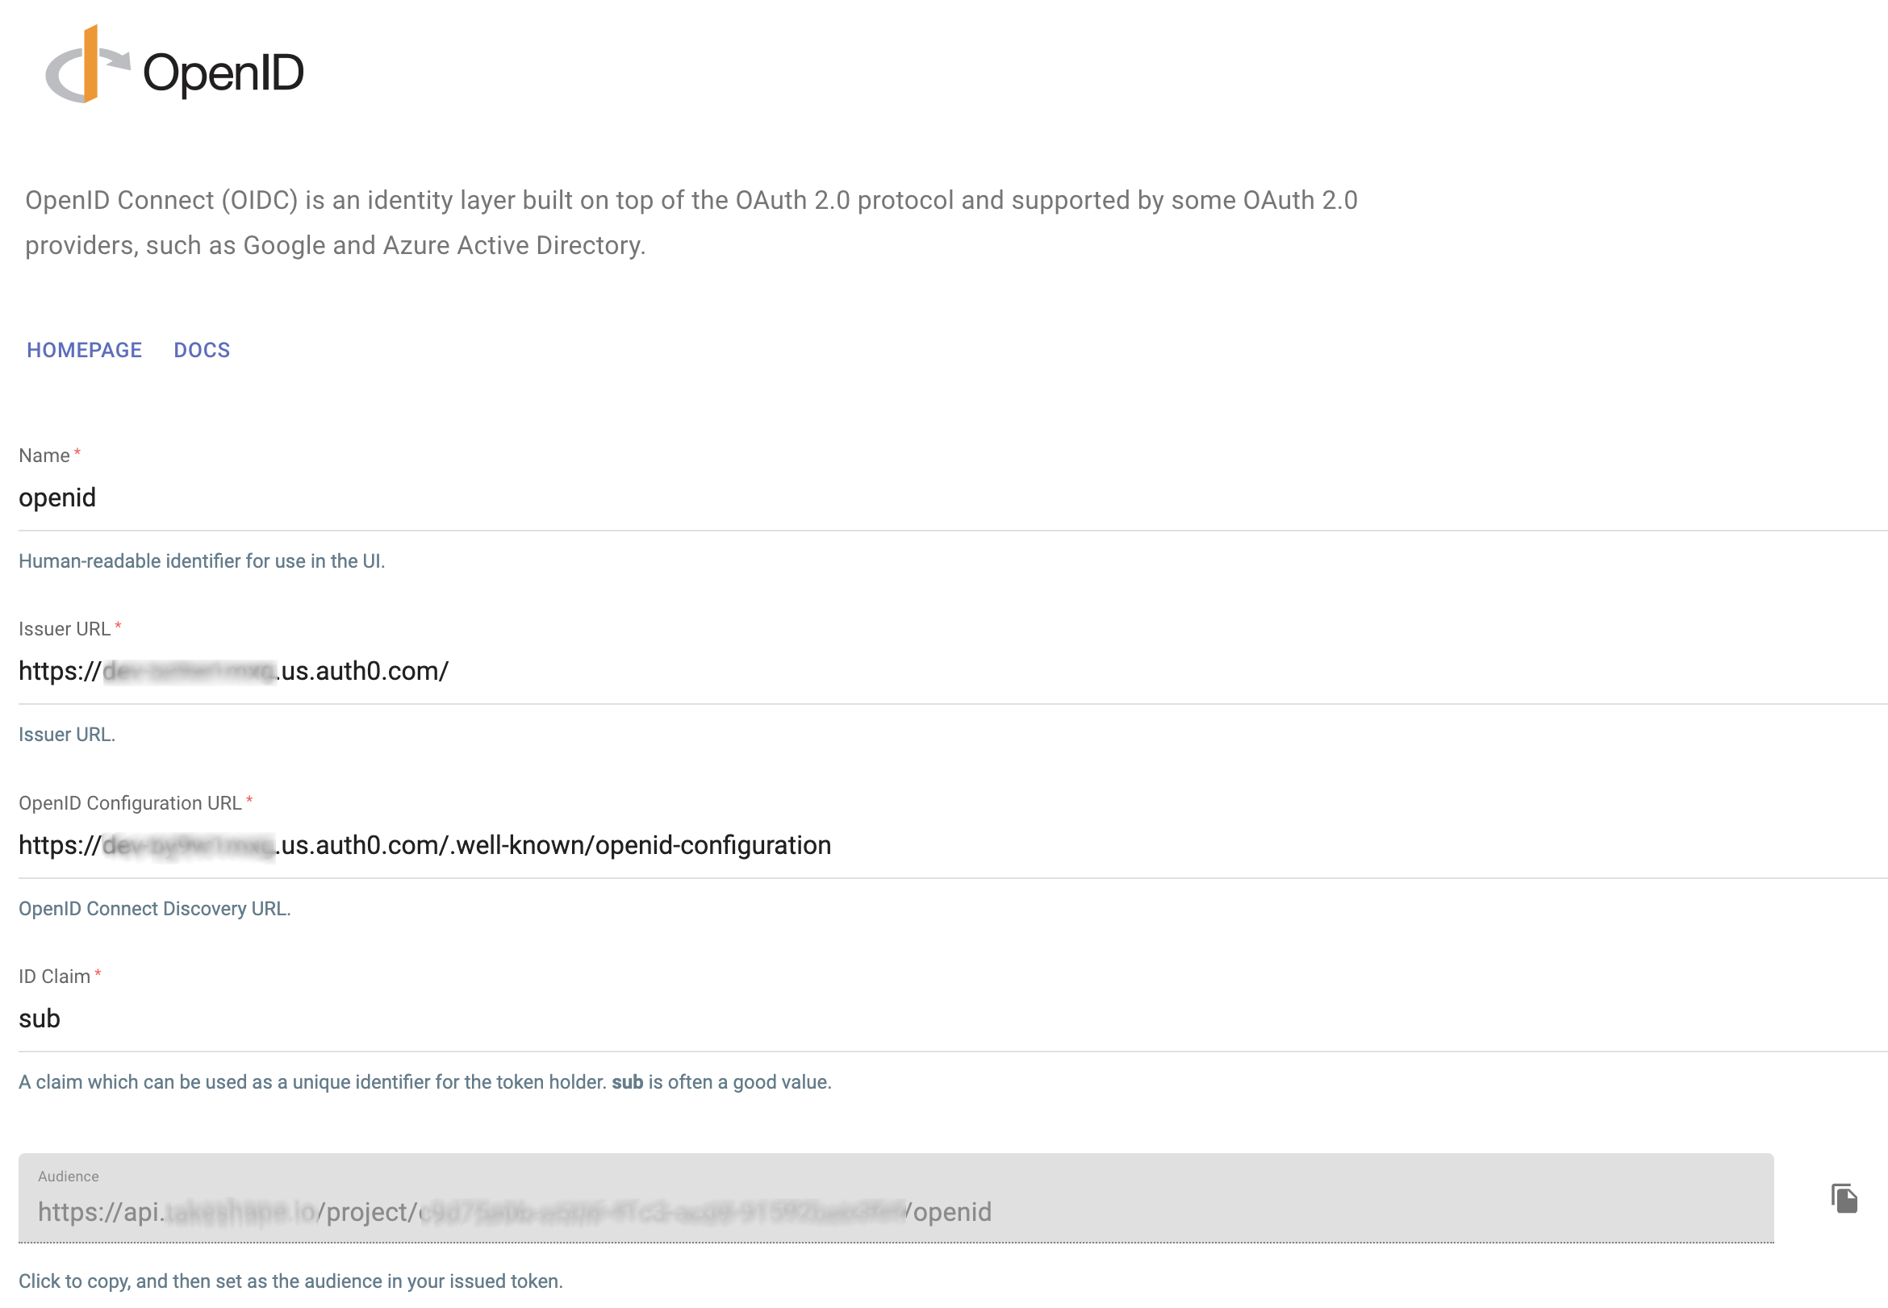Click the Click to copy instruction text
1888x1308 pixels.
(291, 1281)
